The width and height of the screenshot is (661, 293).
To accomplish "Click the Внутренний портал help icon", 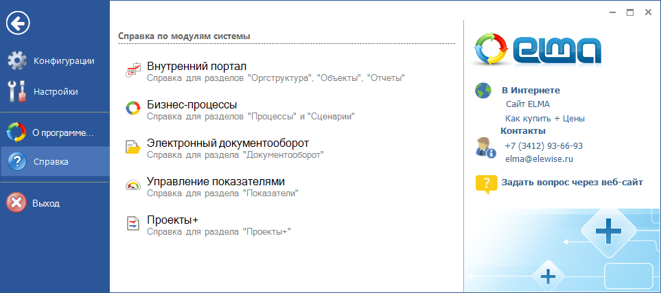I will [132, 70].
